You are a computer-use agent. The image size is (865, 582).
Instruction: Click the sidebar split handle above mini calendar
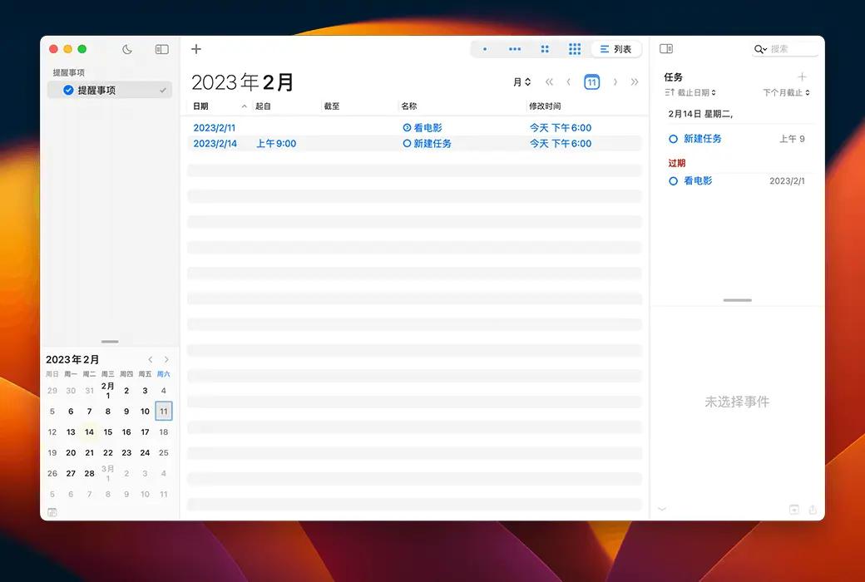pyautogui.click(x=110, y=342)
